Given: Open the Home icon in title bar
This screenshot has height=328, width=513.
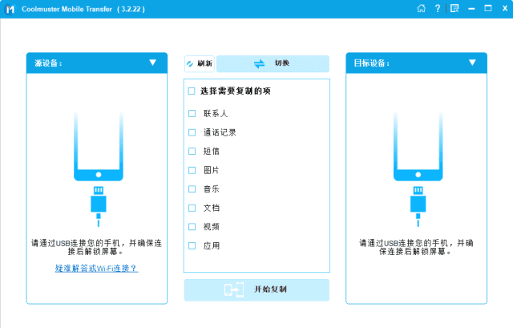Looking at the screenshot, I should 422,9.
